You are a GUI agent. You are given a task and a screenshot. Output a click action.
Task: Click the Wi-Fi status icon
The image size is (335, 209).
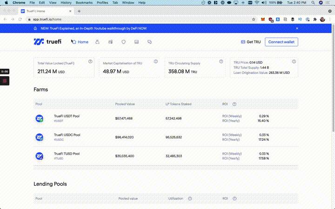click(x=257, y=3)
